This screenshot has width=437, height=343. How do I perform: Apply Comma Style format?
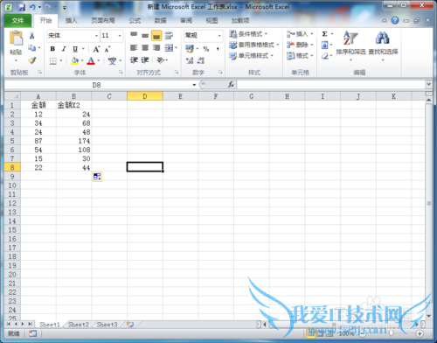point(218,49)
